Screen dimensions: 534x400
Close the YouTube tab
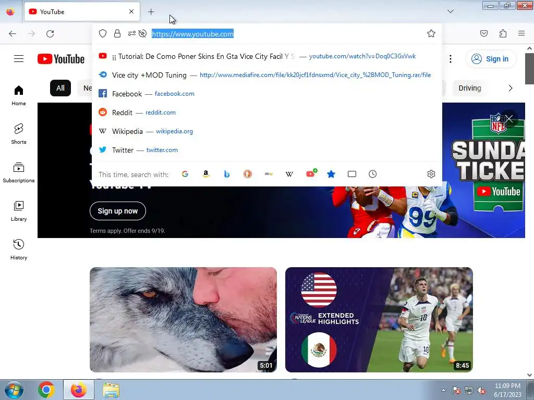[131, 11]
